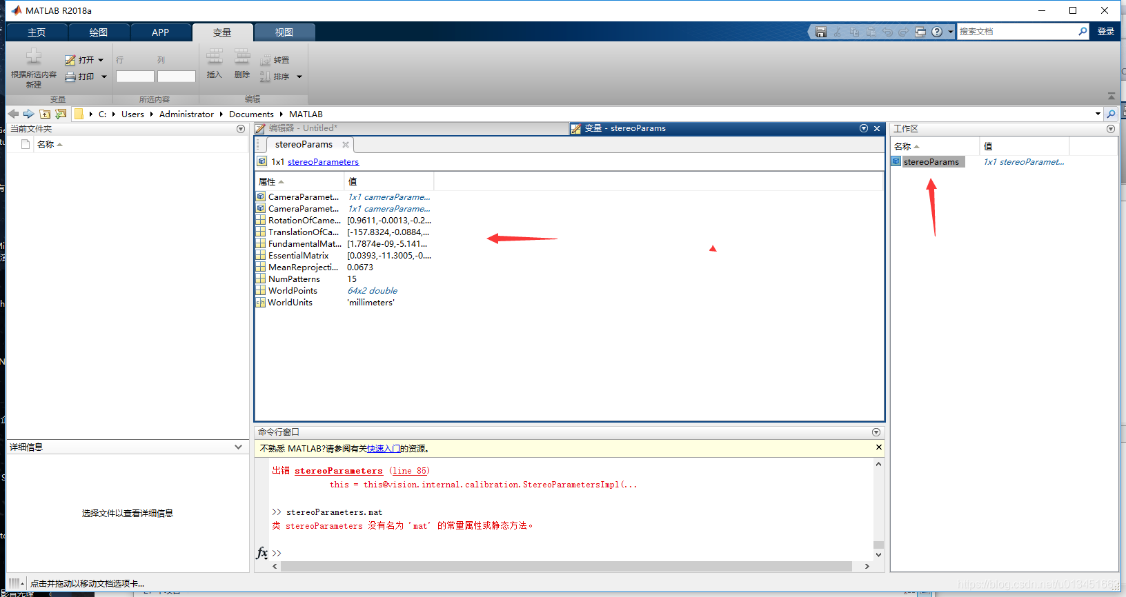This screenshot has height=597, width=1126.
Task: Open dropdown arrow next to Sort button
Action: tap(299, 77)
